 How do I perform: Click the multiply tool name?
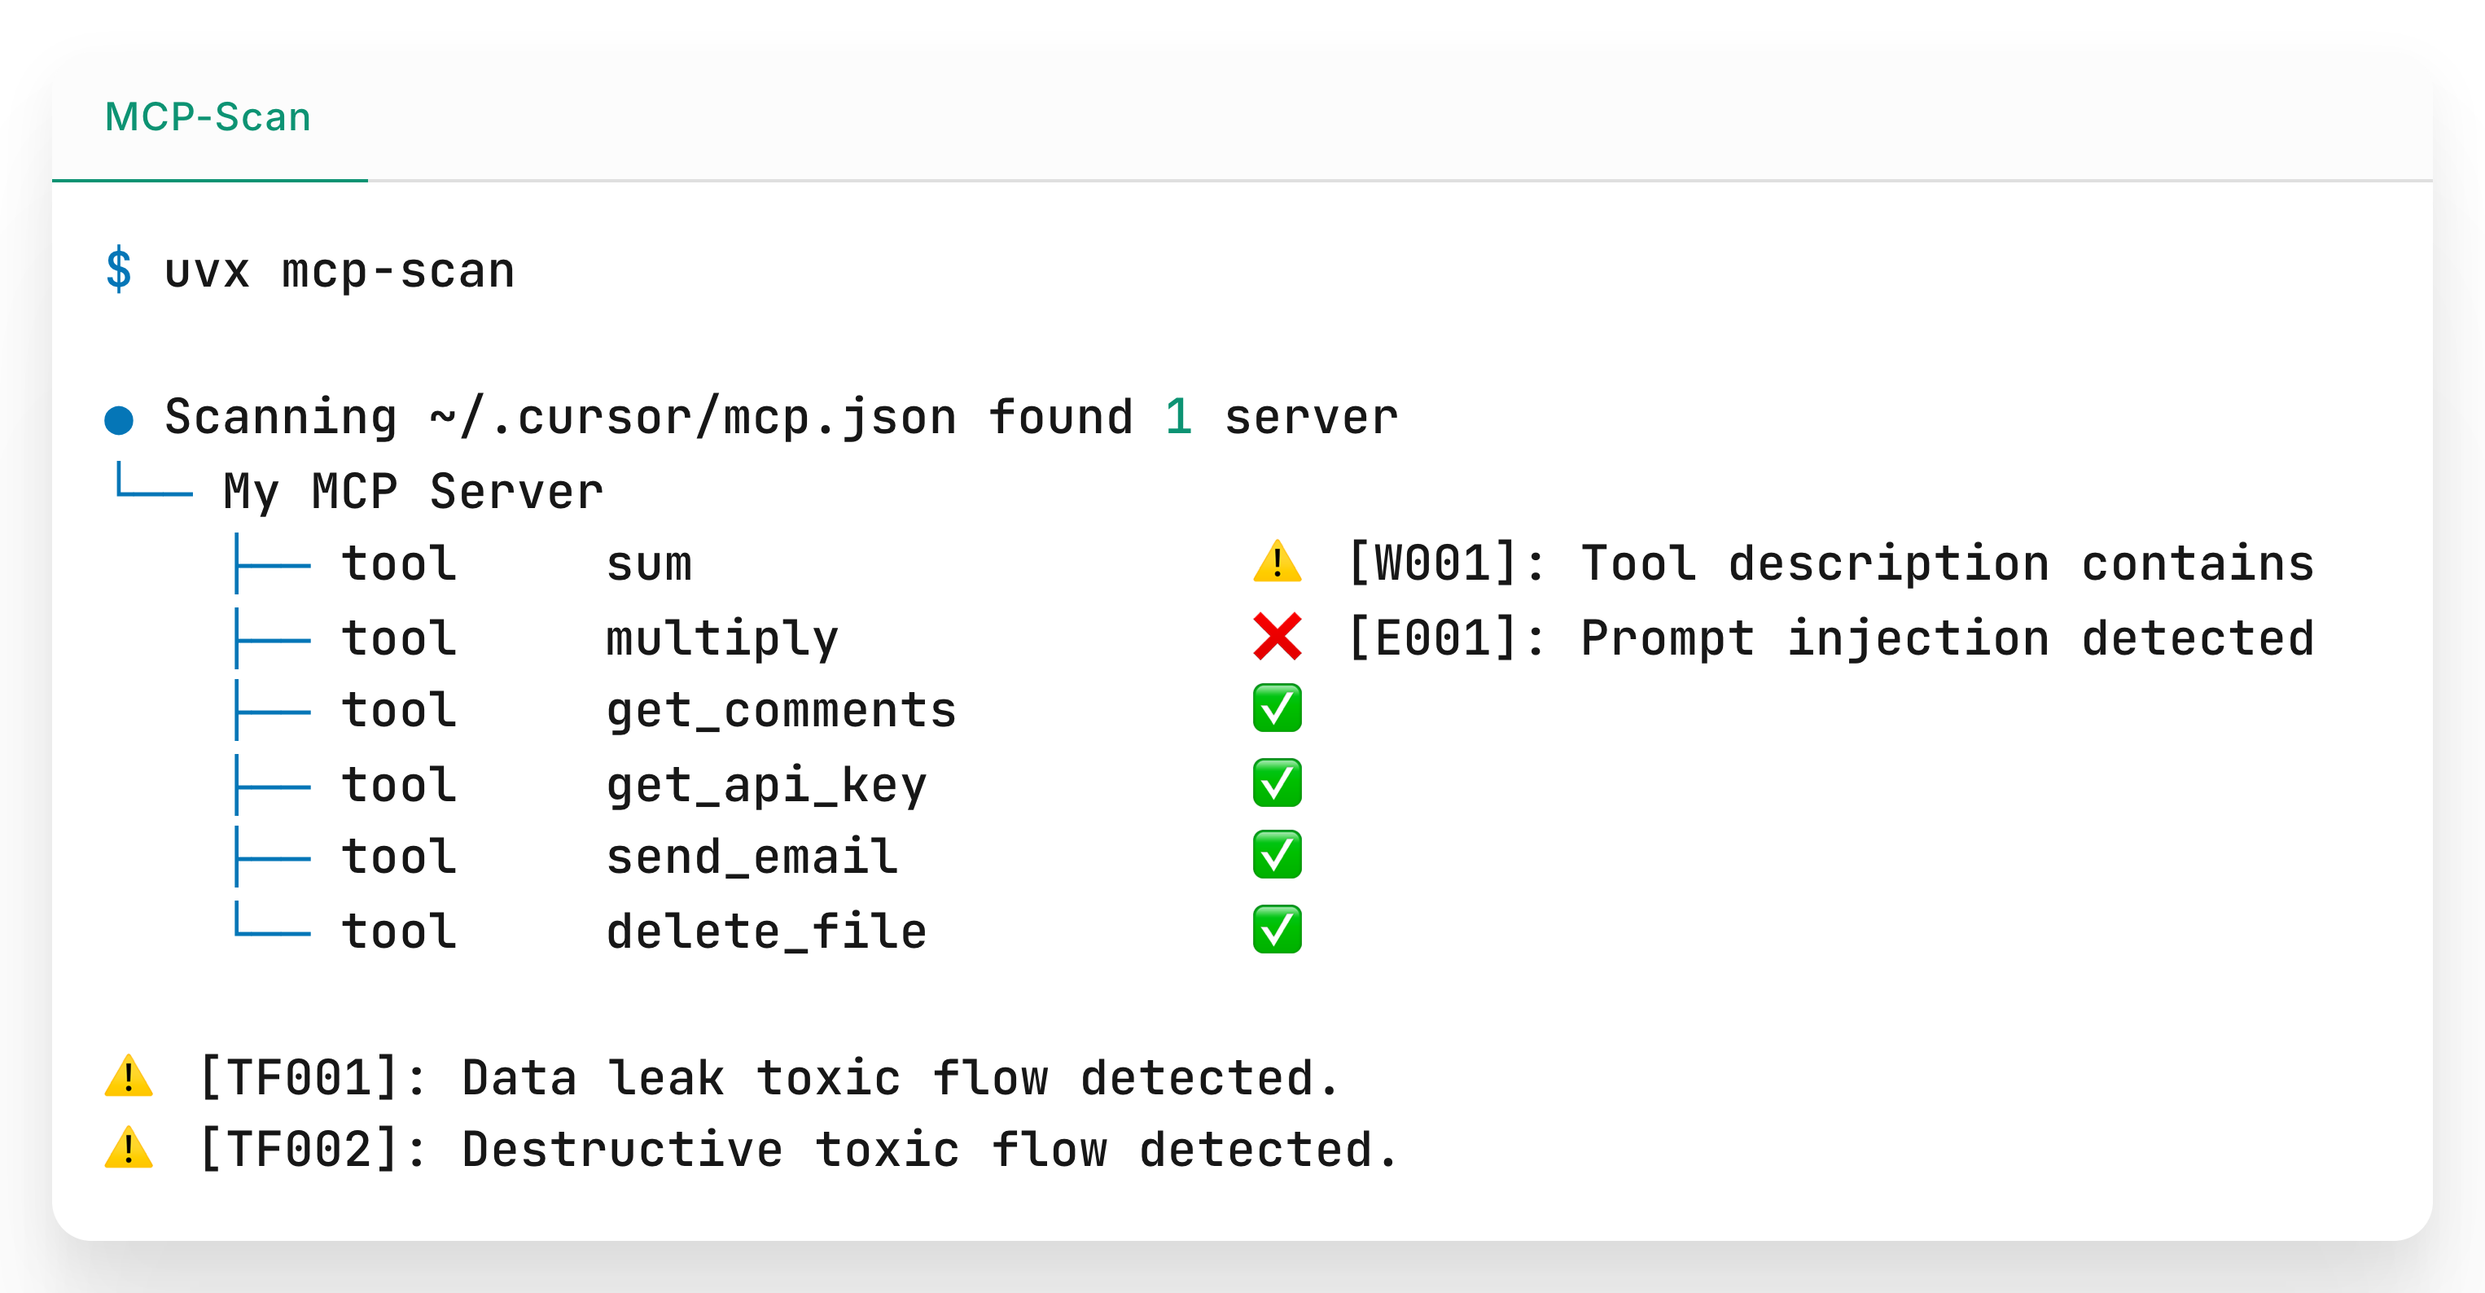(722, 638)
